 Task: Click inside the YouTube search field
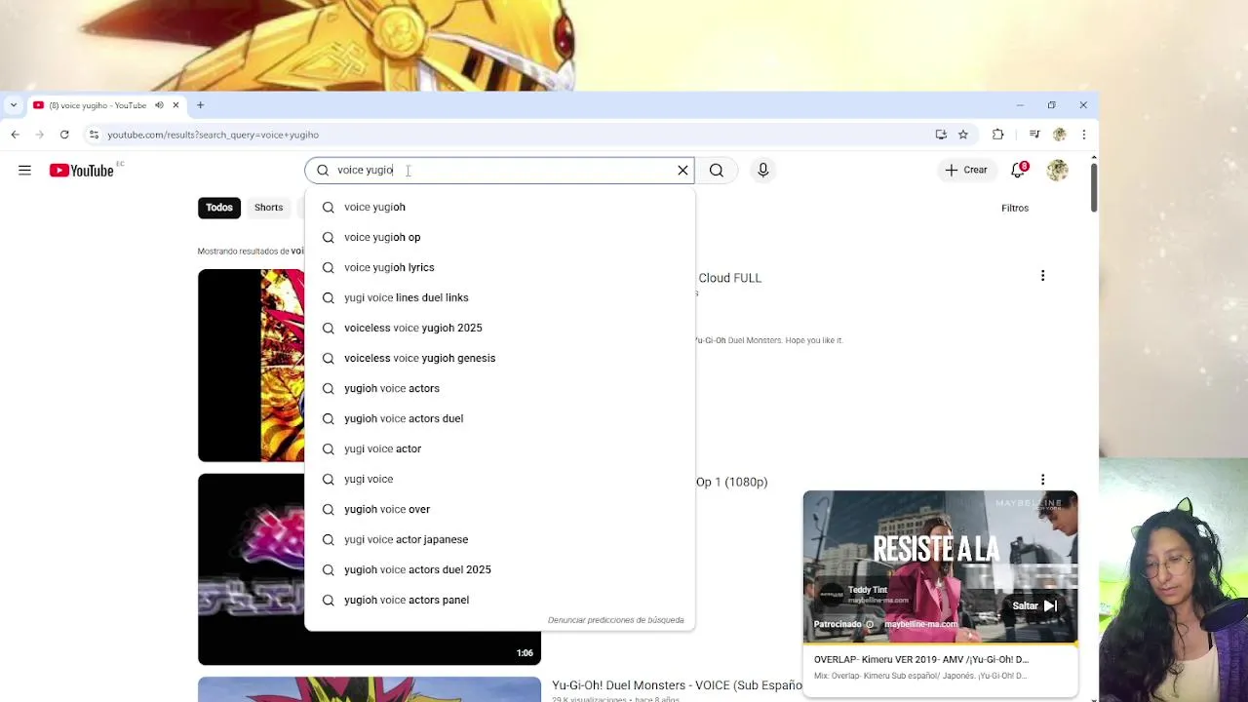[499, 171]
